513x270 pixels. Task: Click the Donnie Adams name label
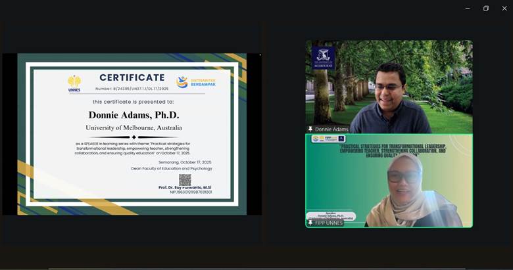point(331,129)
